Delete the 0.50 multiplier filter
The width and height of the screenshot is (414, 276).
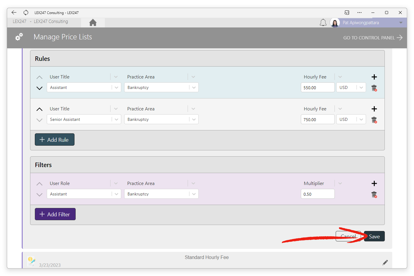click(x=374, y=195)
